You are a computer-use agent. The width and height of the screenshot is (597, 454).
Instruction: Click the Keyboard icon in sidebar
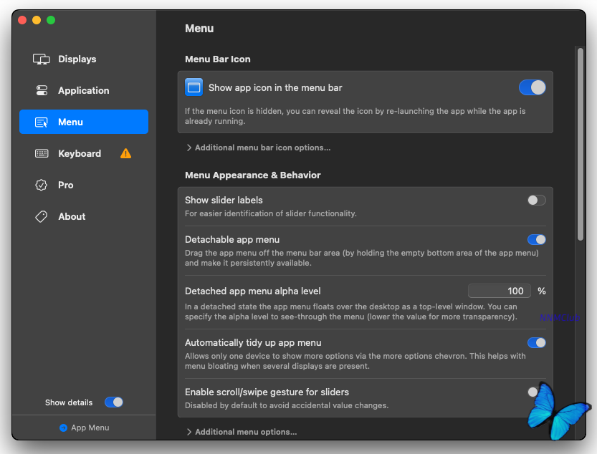[42, 154]
